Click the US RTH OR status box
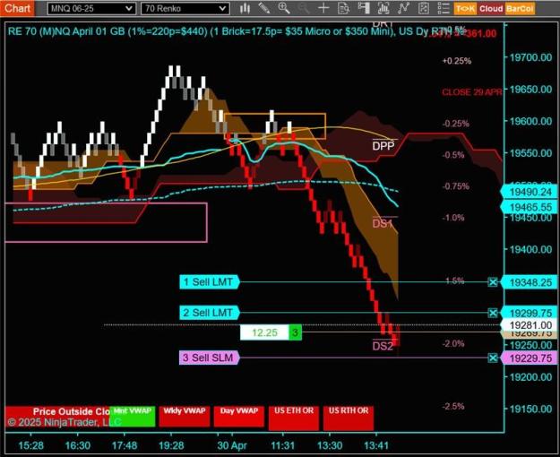The image size is (560, 457). pyautogui.click(x=349, y=418)
